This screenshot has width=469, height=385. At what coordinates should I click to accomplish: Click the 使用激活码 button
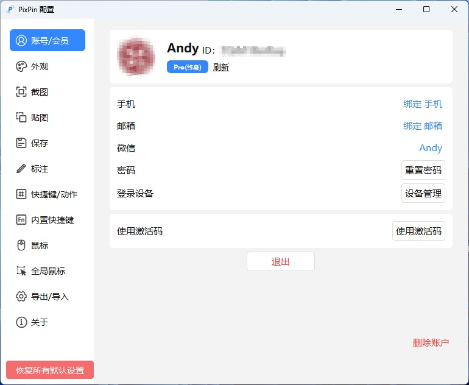[419, 231]
